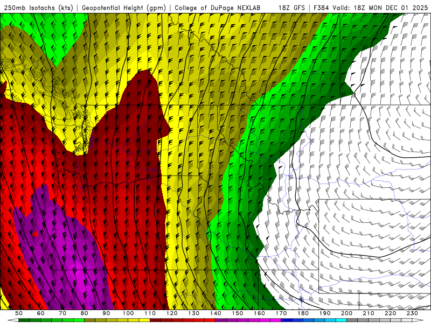This screenshot has height=323, width=431.
Task: Click the '90' colorbar label
Action: [x=106, y=313]
